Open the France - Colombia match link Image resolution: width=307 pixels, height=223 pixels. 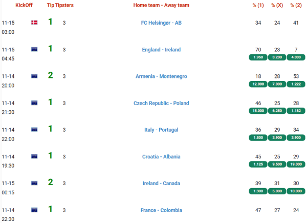161,210
